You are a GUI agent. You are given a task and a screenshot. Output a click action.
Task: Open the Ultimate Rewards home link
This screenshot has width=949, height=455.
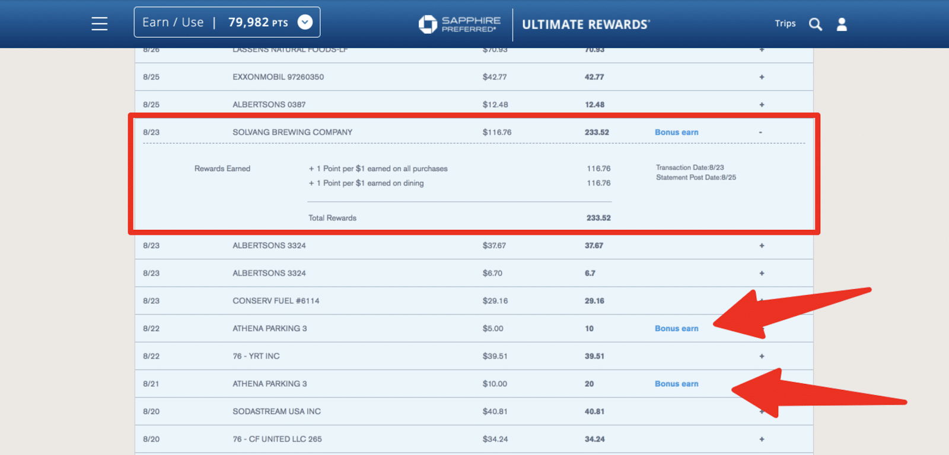click(586, 24)
